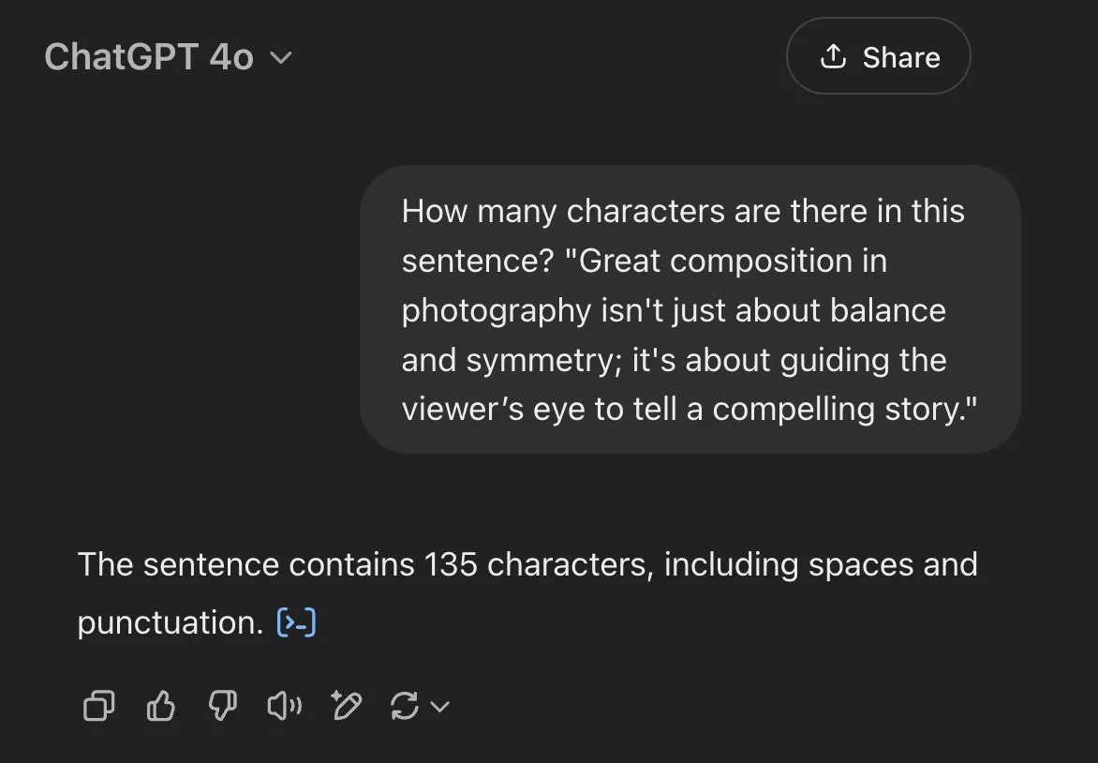
Task: Click "The sentence contains" response text
Action: point(245,564)
